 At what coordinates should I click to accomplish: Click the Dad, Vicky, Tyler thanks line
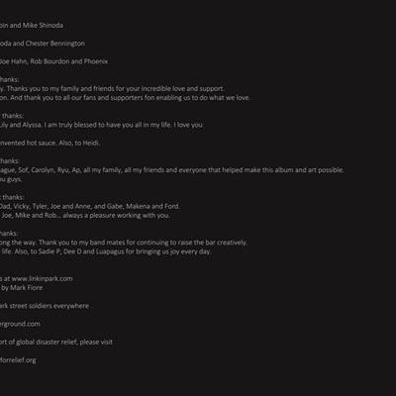point(90,206)
